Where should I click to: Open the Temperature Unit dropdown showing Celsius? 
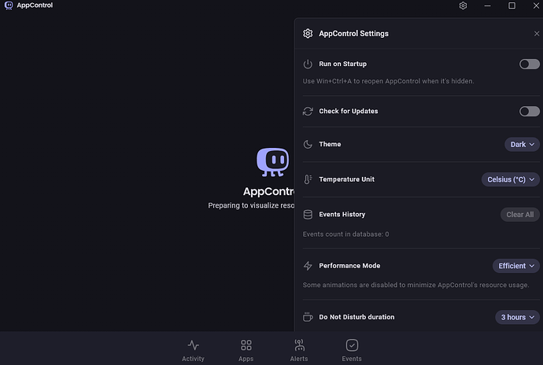click(511, 179)
